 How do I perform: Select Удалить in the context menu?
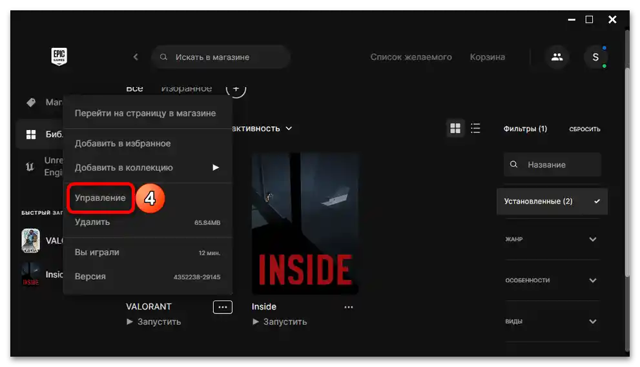92,222
